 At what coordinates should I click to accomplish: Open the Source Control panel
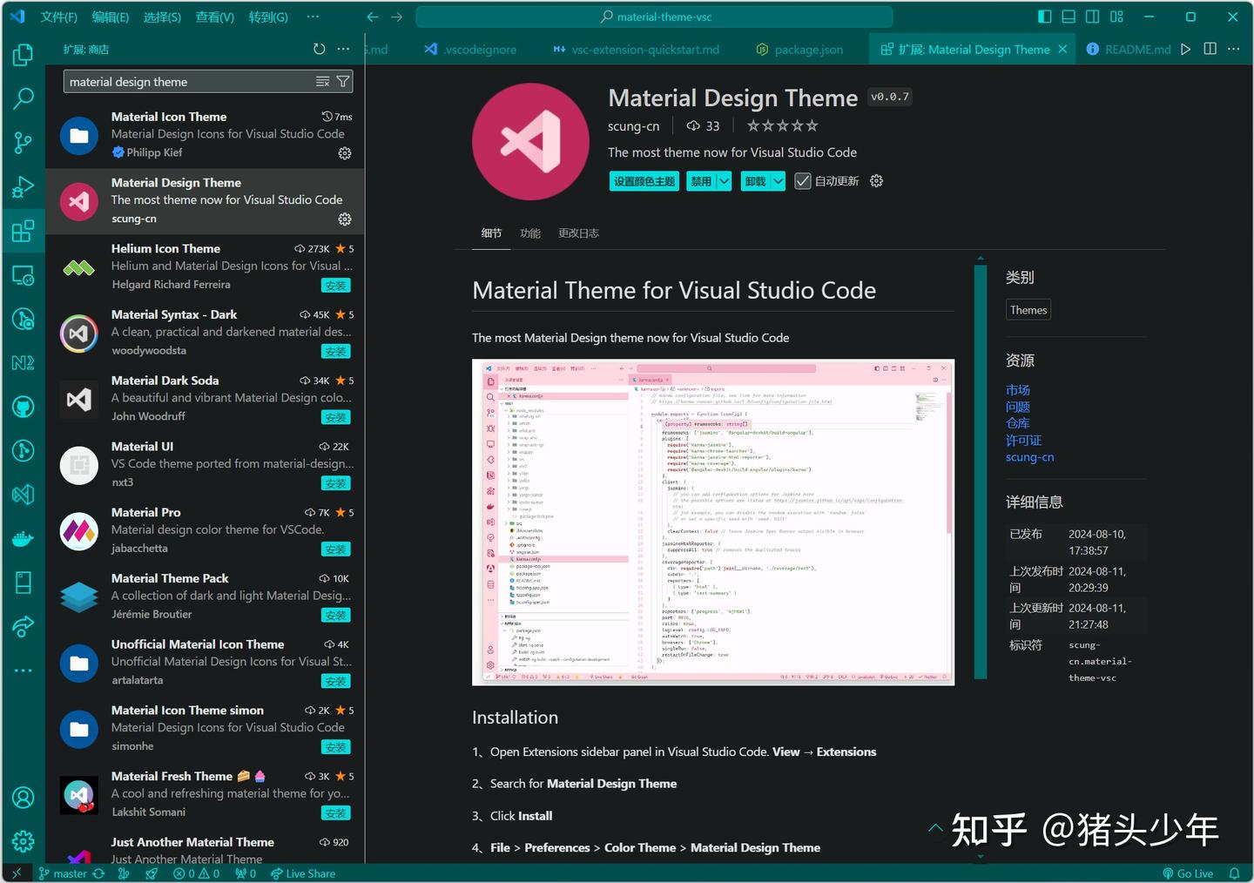24,142
